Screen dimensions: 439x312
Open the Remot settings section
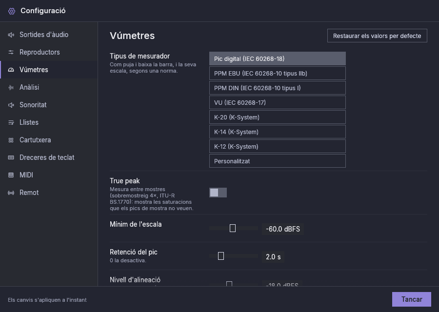[49, 193]
